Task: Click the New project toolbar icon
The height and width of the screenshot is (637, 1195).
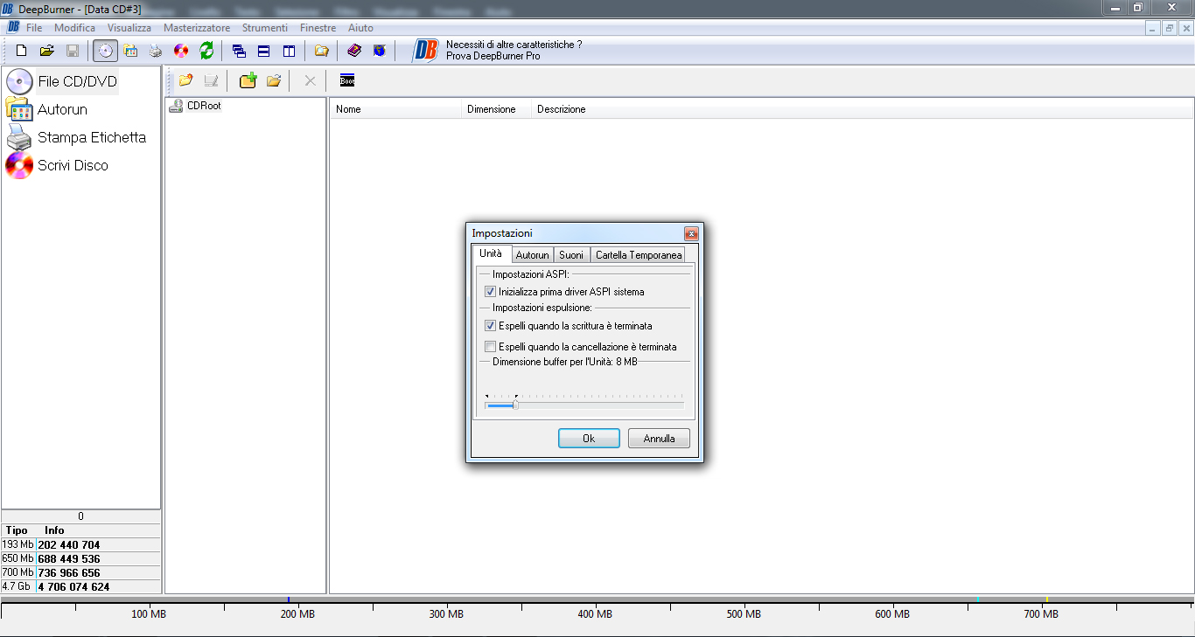Action: click(22, 51)
